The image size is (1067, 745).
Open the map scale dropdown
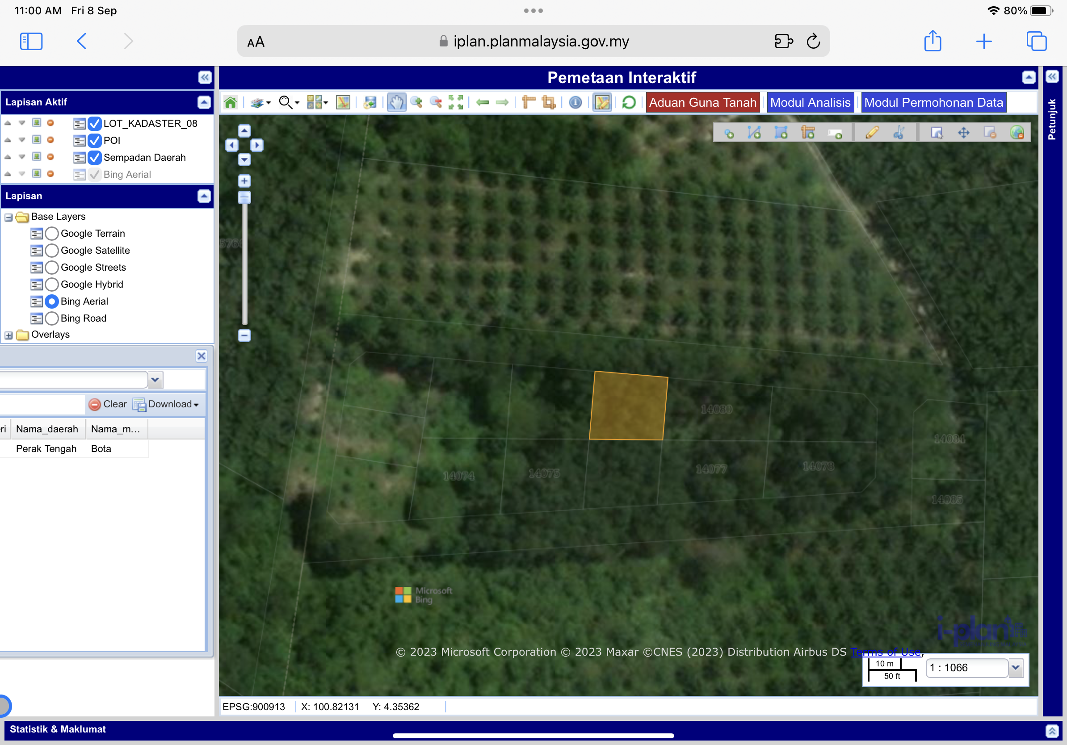click(x=1016, y=668)
